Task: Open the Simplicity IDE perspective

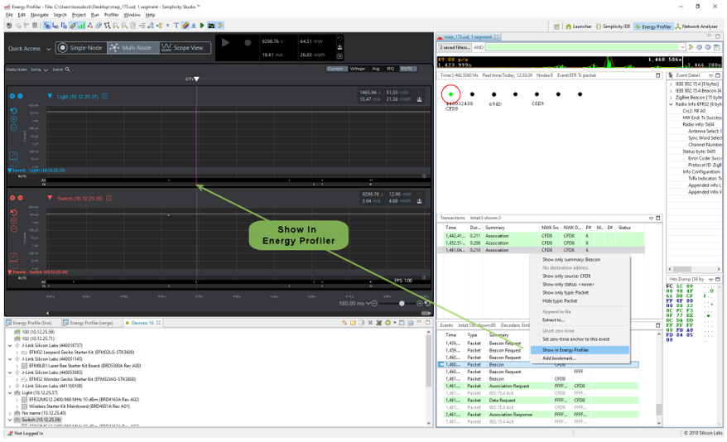Action: point(613,26)
